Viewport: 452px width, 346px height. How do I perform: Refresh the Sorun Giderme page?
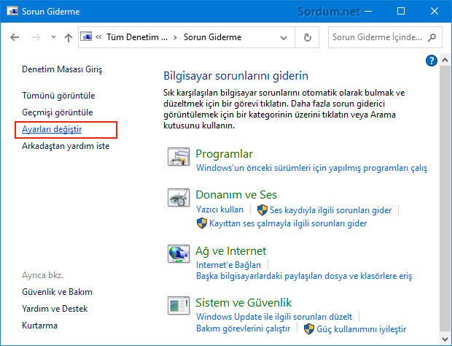[x=308, y=37]
